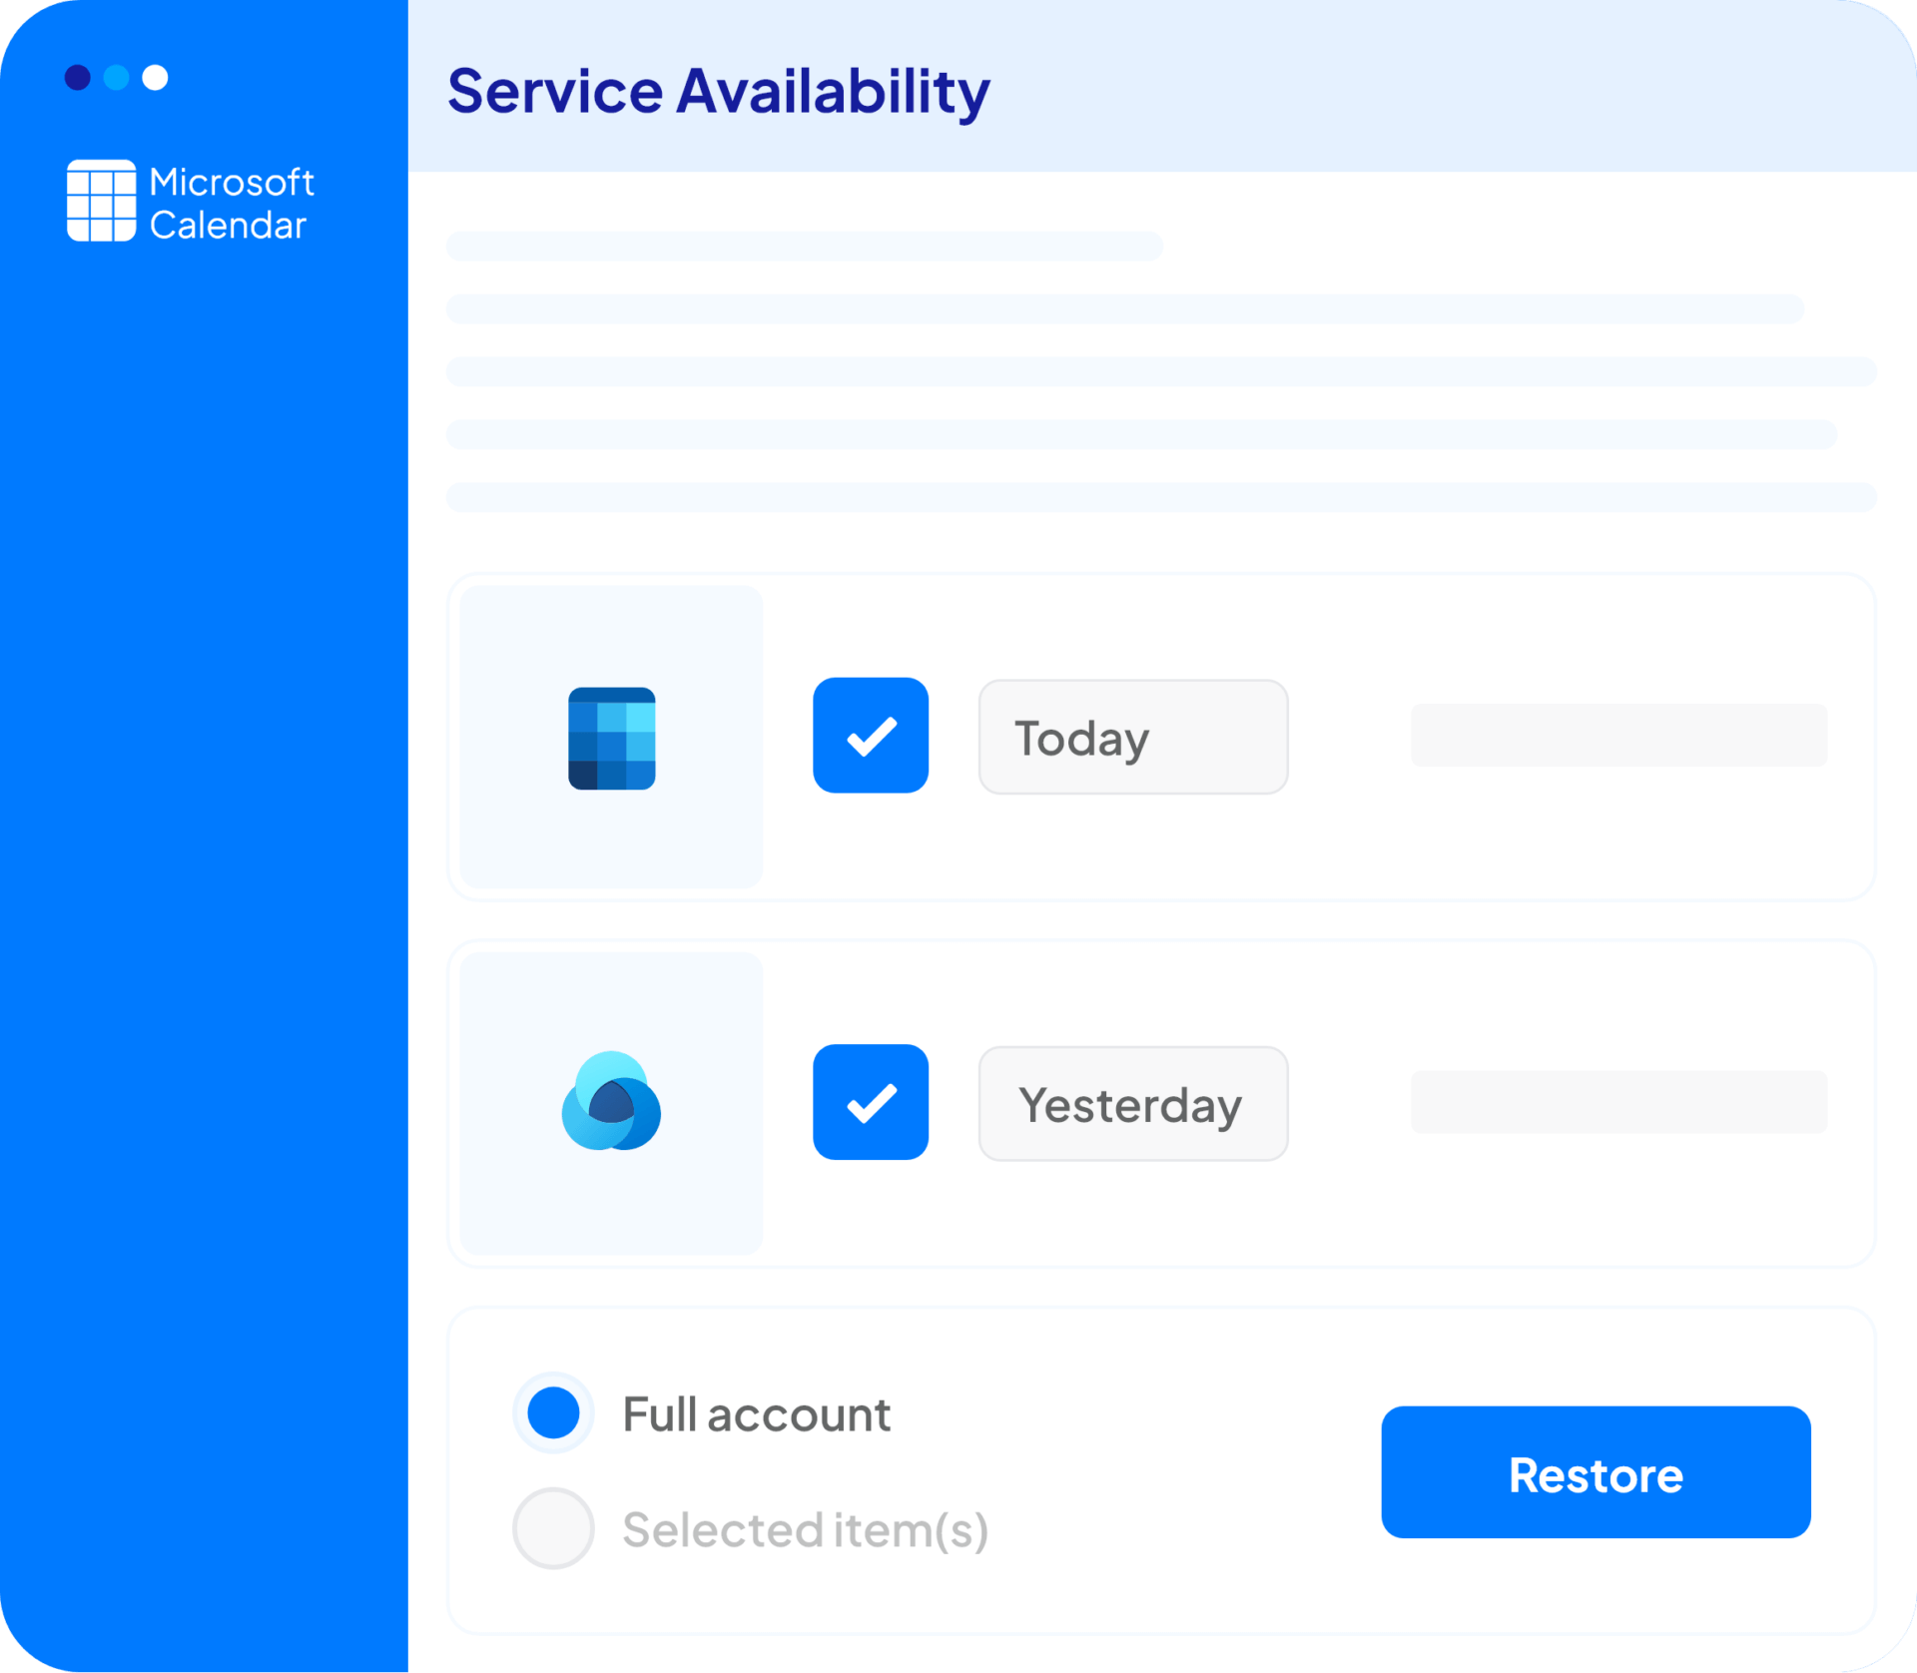Click the dark blue window dot
Image resolution: width=1917 pixels, height=1673 pixels.
click(x=78, y=77)
